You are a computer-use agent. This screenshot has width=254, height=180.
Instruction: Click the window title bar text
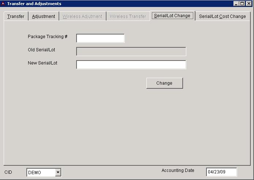click(34, 4)
